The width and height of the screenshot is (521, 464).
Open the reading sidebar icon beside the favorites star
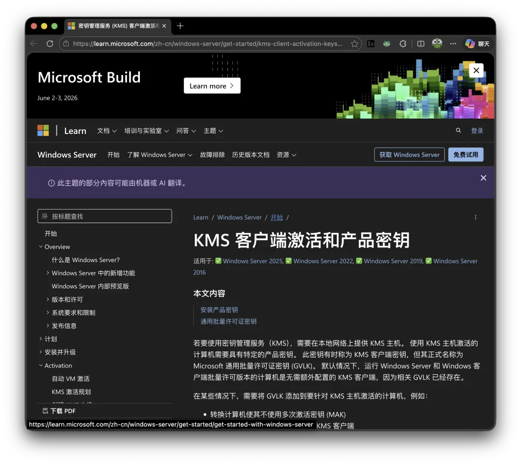coord(370,43)
